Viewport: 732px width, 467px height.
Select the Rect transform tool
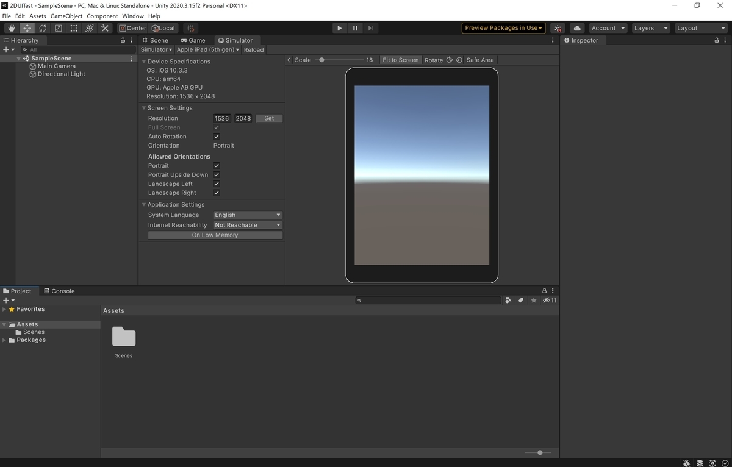click(x=74, y=28)
